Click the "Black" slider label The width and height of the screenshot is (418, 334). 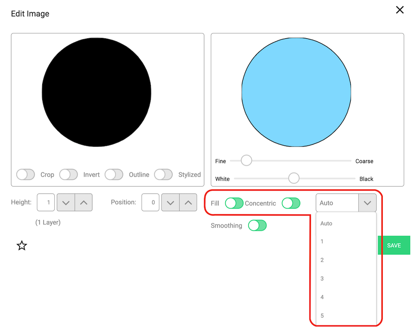click(366, 179)
